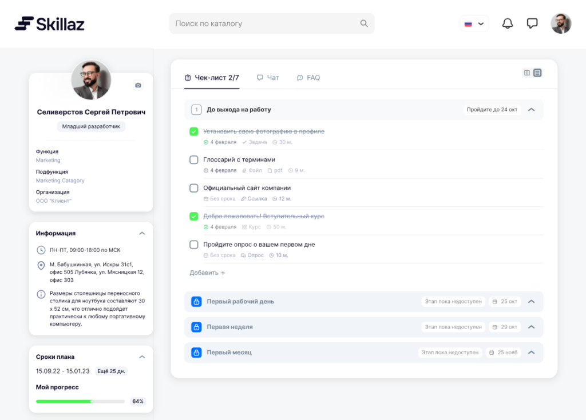Screen dimensions: 586x420
Task: Click calendar icon next to 25 окт
Action: click(495, 302)
